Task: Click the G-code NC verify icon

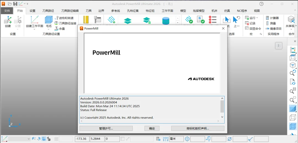Action: tap(201, 20)
